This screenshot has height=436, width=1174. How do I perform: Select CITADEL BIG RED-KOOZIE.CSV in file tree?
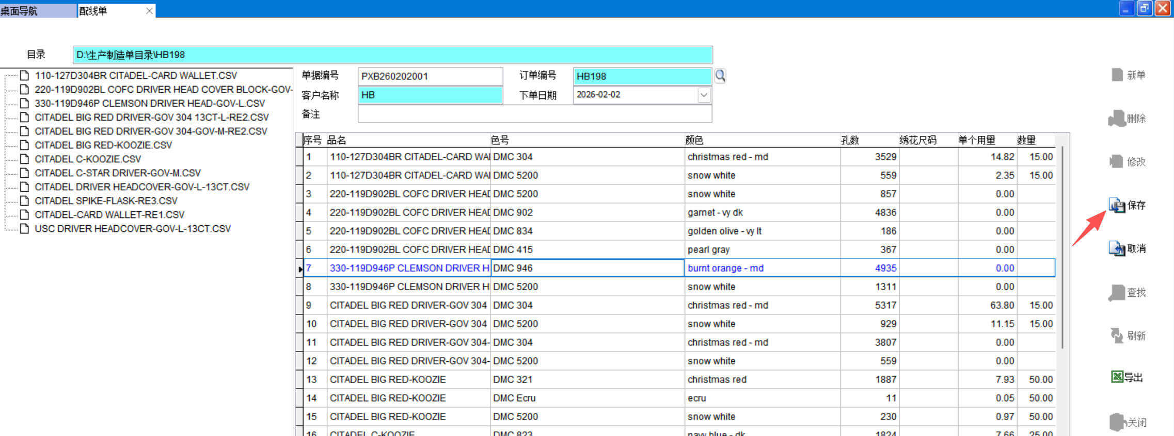coord(103,145)
